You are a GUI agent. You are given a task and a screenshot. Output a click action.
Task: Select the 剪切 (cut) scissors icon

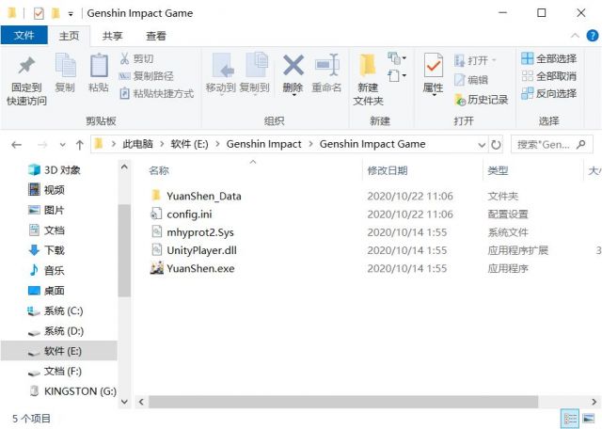125,58
